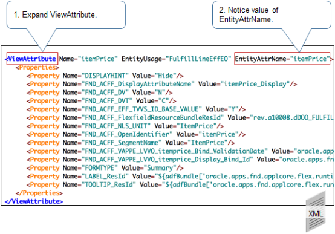Click the adfBundle value of TOOLTIP_ResId
The height and width of the screenshot is (234, 335).
tap(247, 184)
